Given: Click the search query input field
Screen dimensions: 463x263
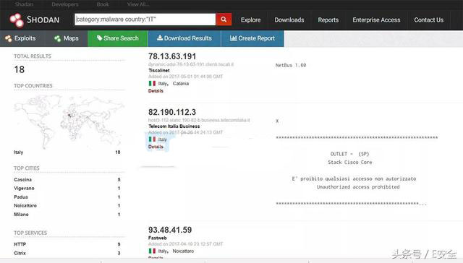Looking at the screenshot, I should tap(145, 20).
